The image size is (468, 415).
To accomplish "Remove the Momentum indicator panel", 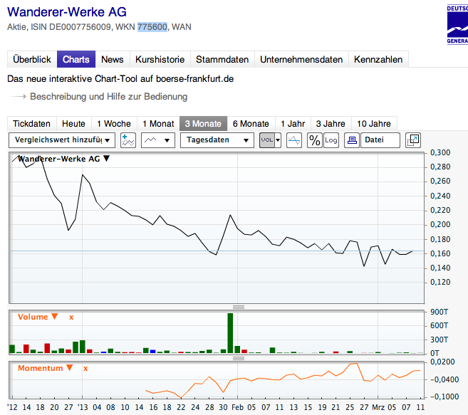I will point(85,368).
